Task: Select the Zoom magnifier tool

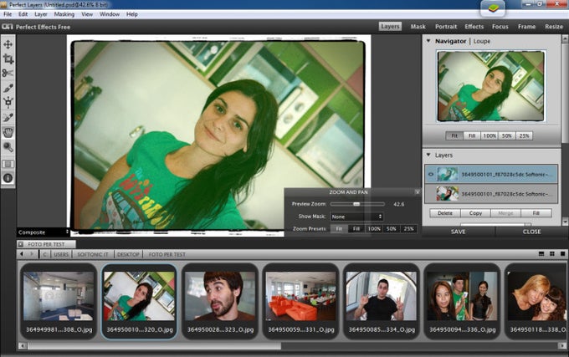Action: 8,147
